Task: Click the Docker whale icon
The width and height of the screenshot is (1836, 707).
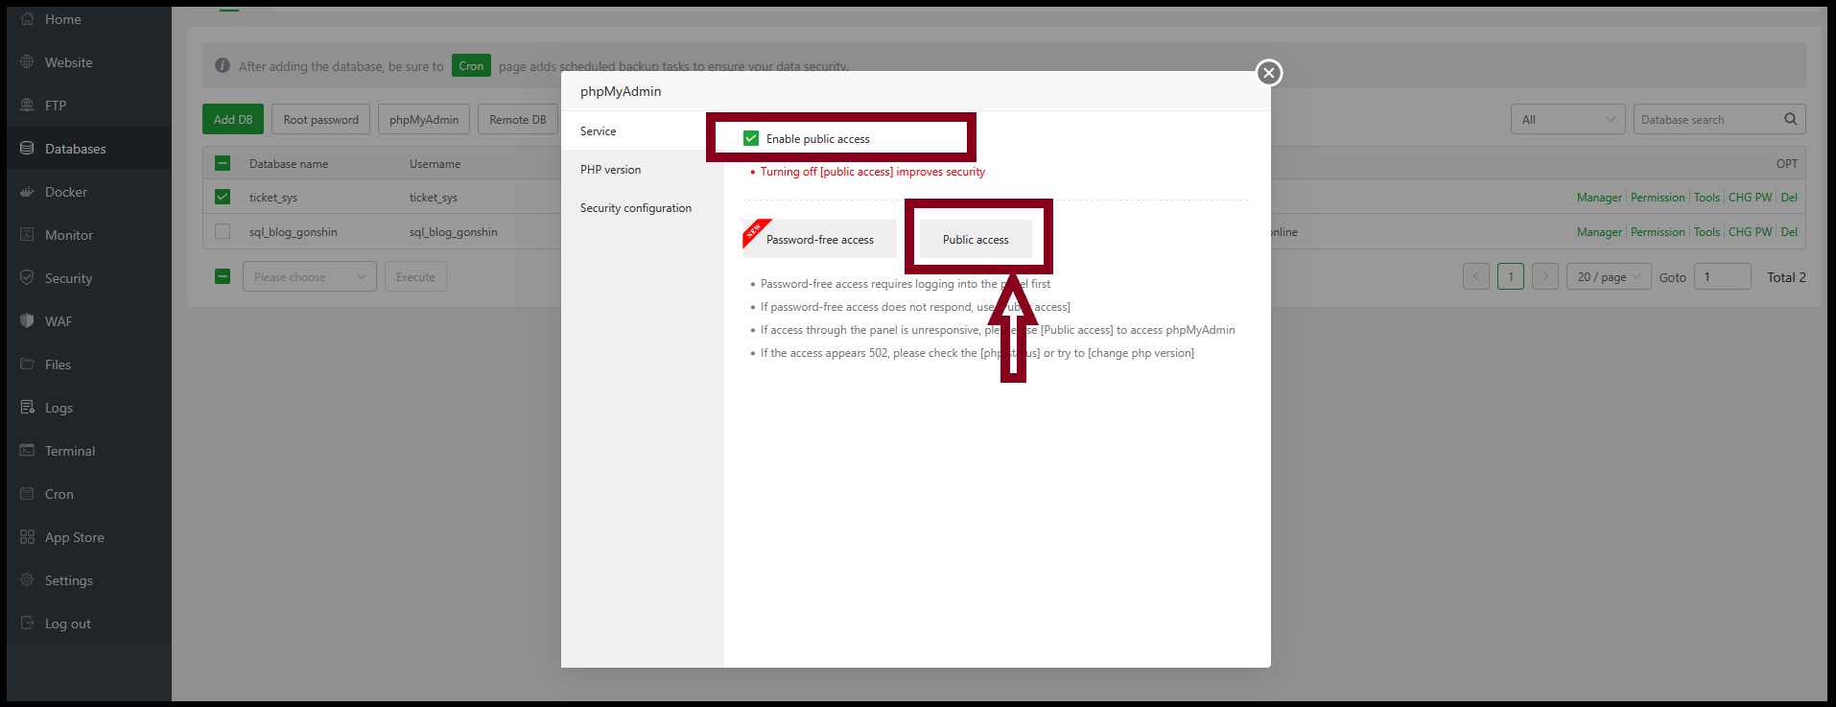Action: [x=27, y=192]
